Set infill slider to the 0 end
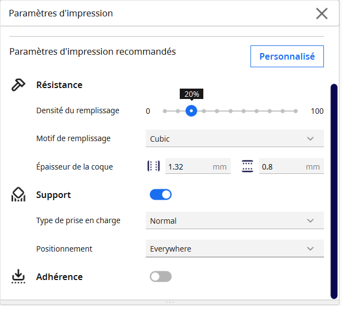Image resolution: width=342 pixels, height=309 pixels. pos(165,111)
